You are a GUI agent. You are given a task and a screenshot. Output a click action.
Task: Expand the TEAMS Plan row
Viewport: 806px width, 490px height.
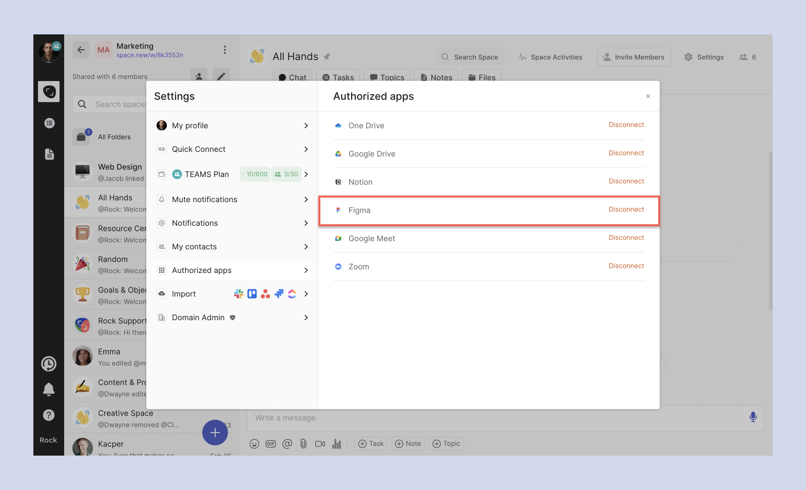tap(233, 174)
